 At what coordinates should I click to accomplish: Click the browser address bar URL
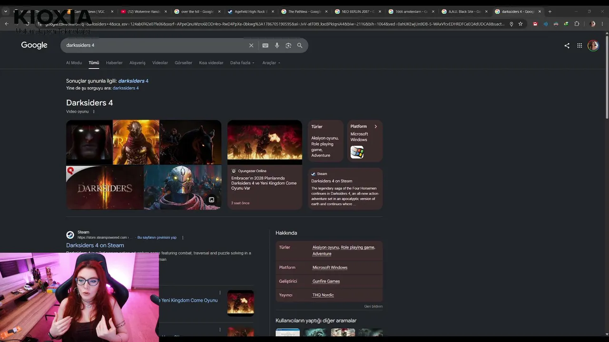coord(275,24)
